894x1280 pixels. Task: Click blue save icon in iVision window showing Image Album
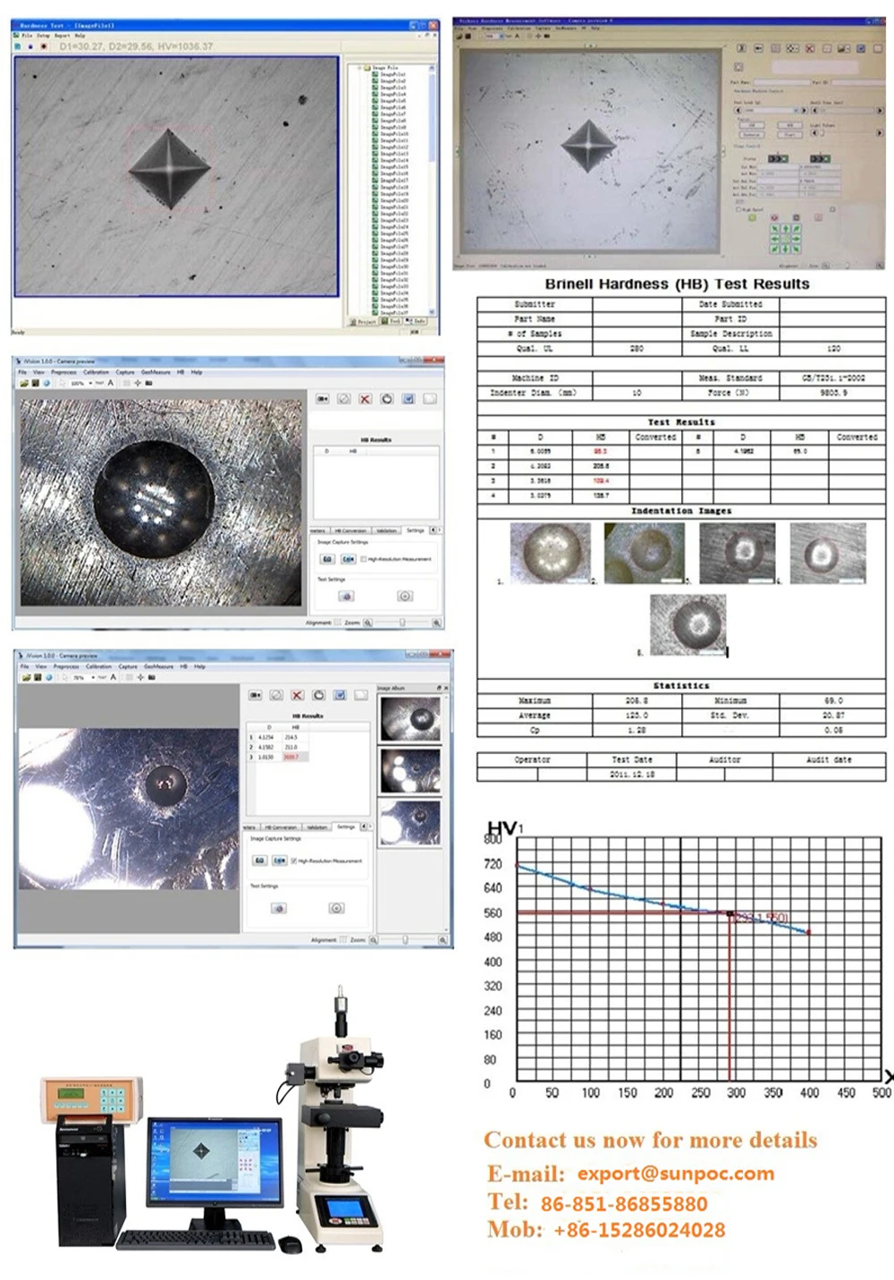coord(340,695)
